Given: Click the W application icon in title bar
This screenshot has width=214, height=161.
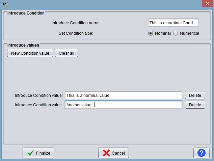Looking at the screenshot, I should [5, 4].
